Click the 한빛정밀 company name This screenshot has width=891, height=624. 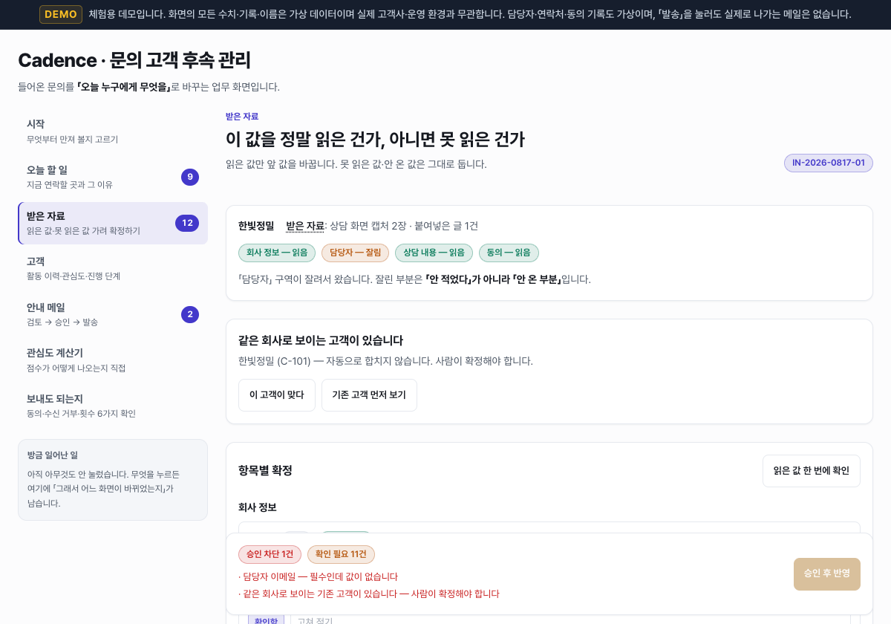256,226
